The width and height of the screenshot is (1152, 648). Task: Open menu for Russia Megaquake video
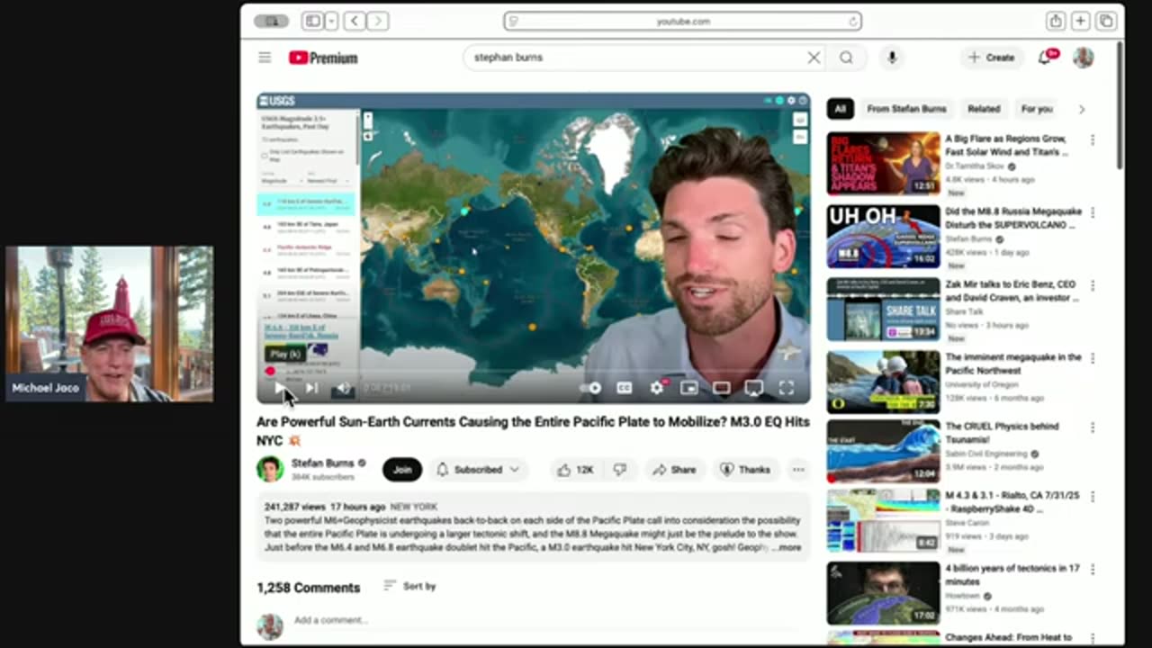1093,212
